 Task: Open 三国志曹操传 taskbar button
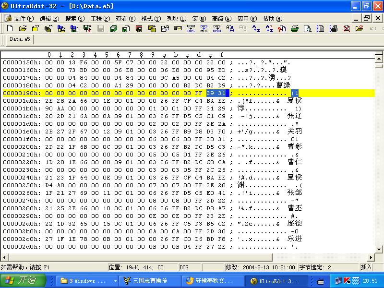(x=150, y=281)
